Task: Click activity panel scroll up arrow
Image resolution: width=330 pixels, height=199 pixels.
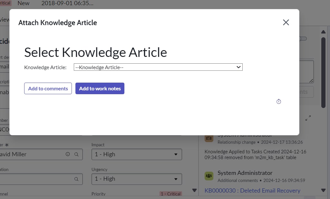Action: 324,32
